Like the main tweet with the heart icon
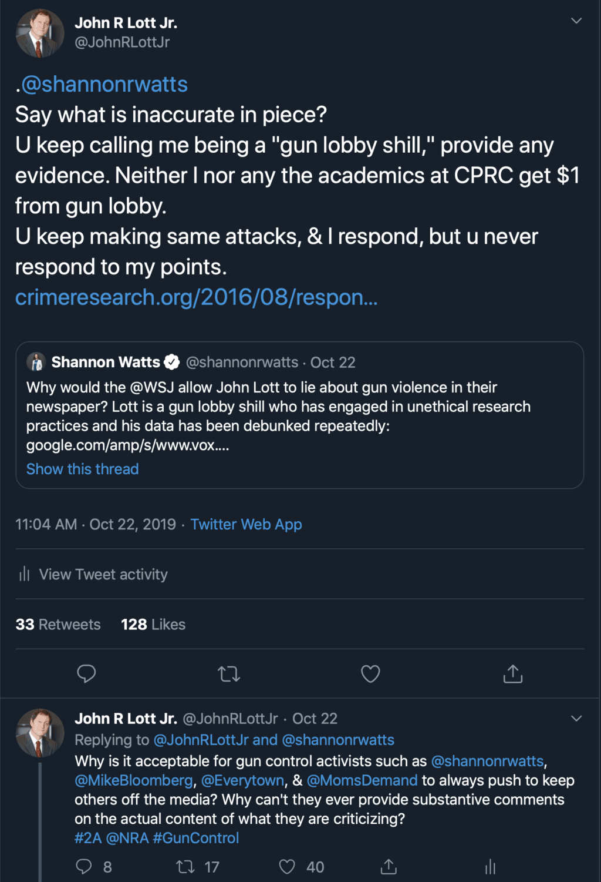 370,673
